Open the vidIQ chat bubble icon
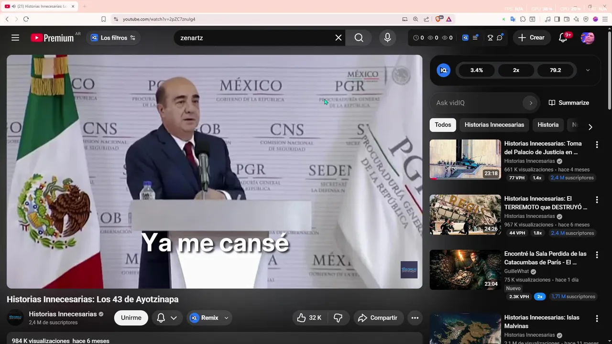Viewport: 612px width, 344px height. (500, 37)
